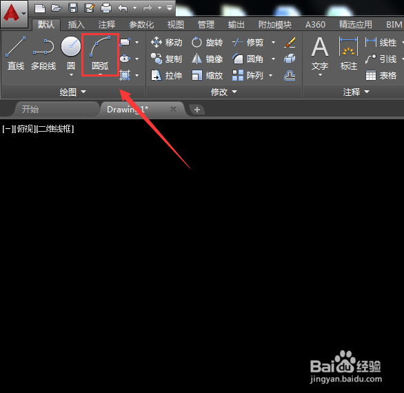Click the Save As icon
This screenshot has height=393, width=404.
(x=90, y=8)
